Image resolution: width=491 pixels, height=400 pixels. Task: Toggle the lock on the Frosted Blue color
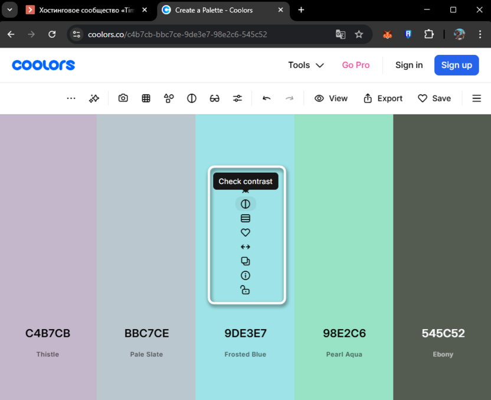(x=245, y=290)
